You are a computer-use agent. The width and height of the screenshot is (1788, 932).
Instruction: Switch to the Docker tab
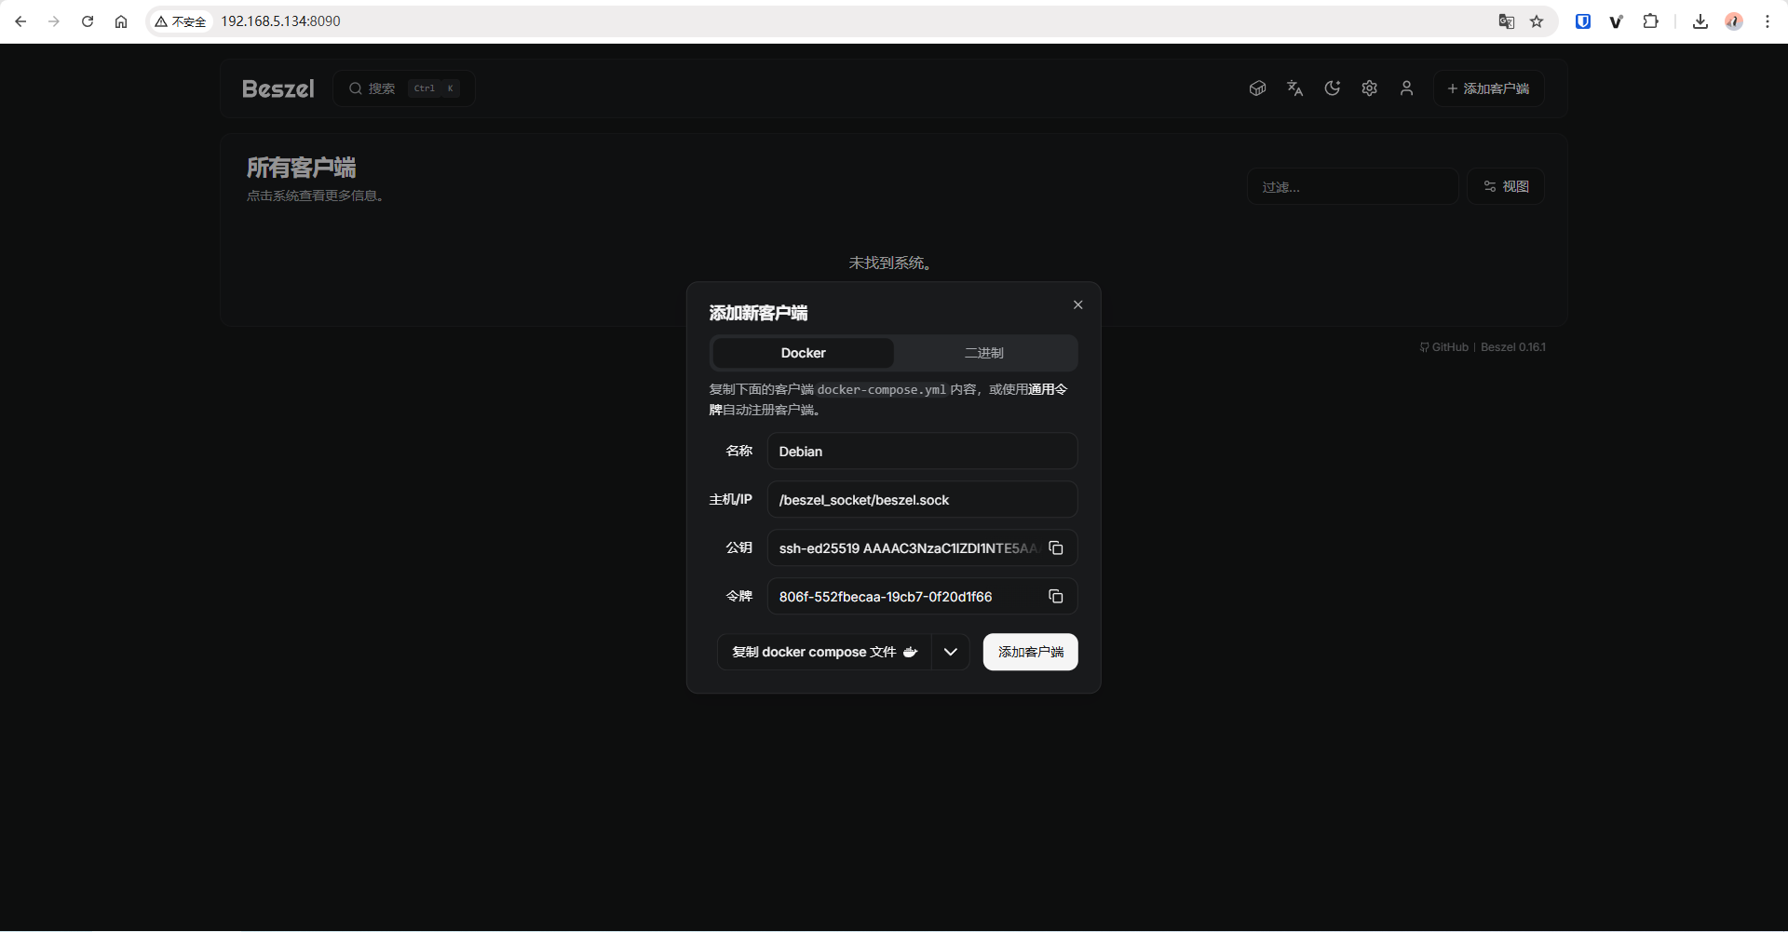click(803, 354)
